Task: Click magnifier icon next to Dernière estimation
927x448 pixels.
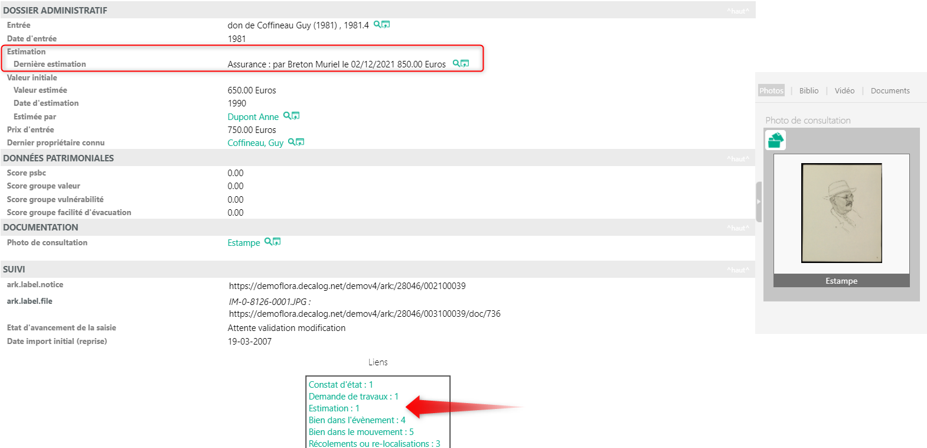Action: pyautogui.click(x=456, y=63)
